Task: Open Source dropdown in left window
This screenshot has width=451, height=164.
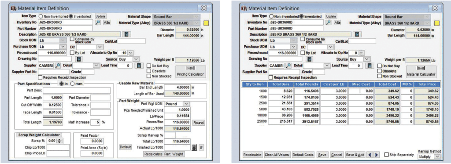Action: click(x=137, y=59)
